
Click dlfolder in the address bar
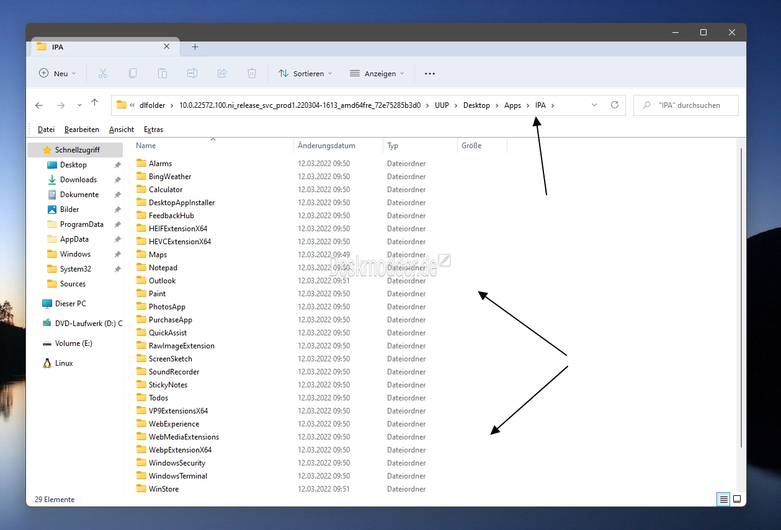[x=152, y=105]
